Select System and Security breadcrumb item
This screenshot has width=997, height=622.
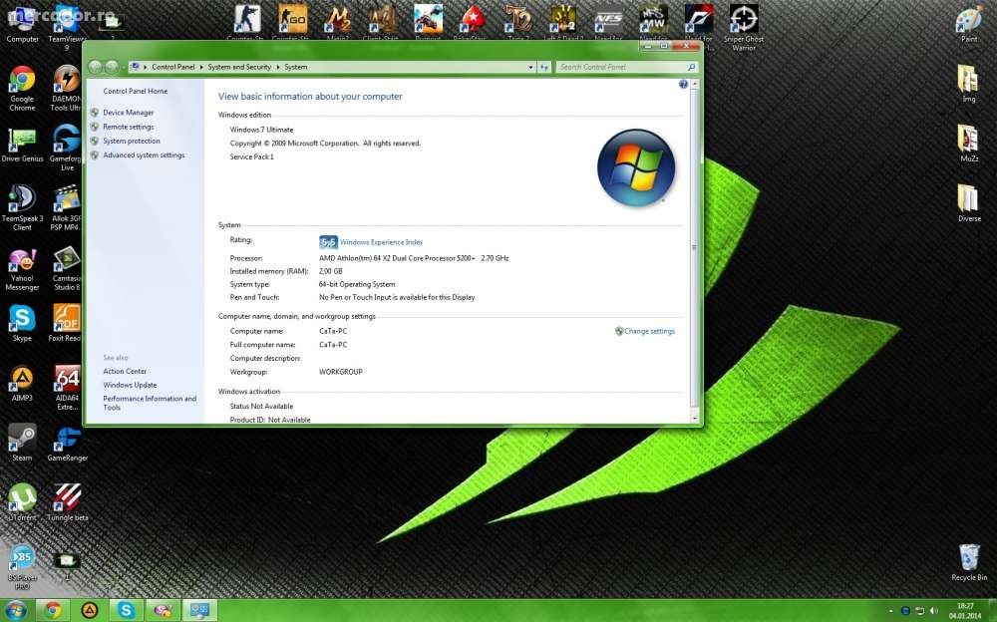tap(239, 67)
